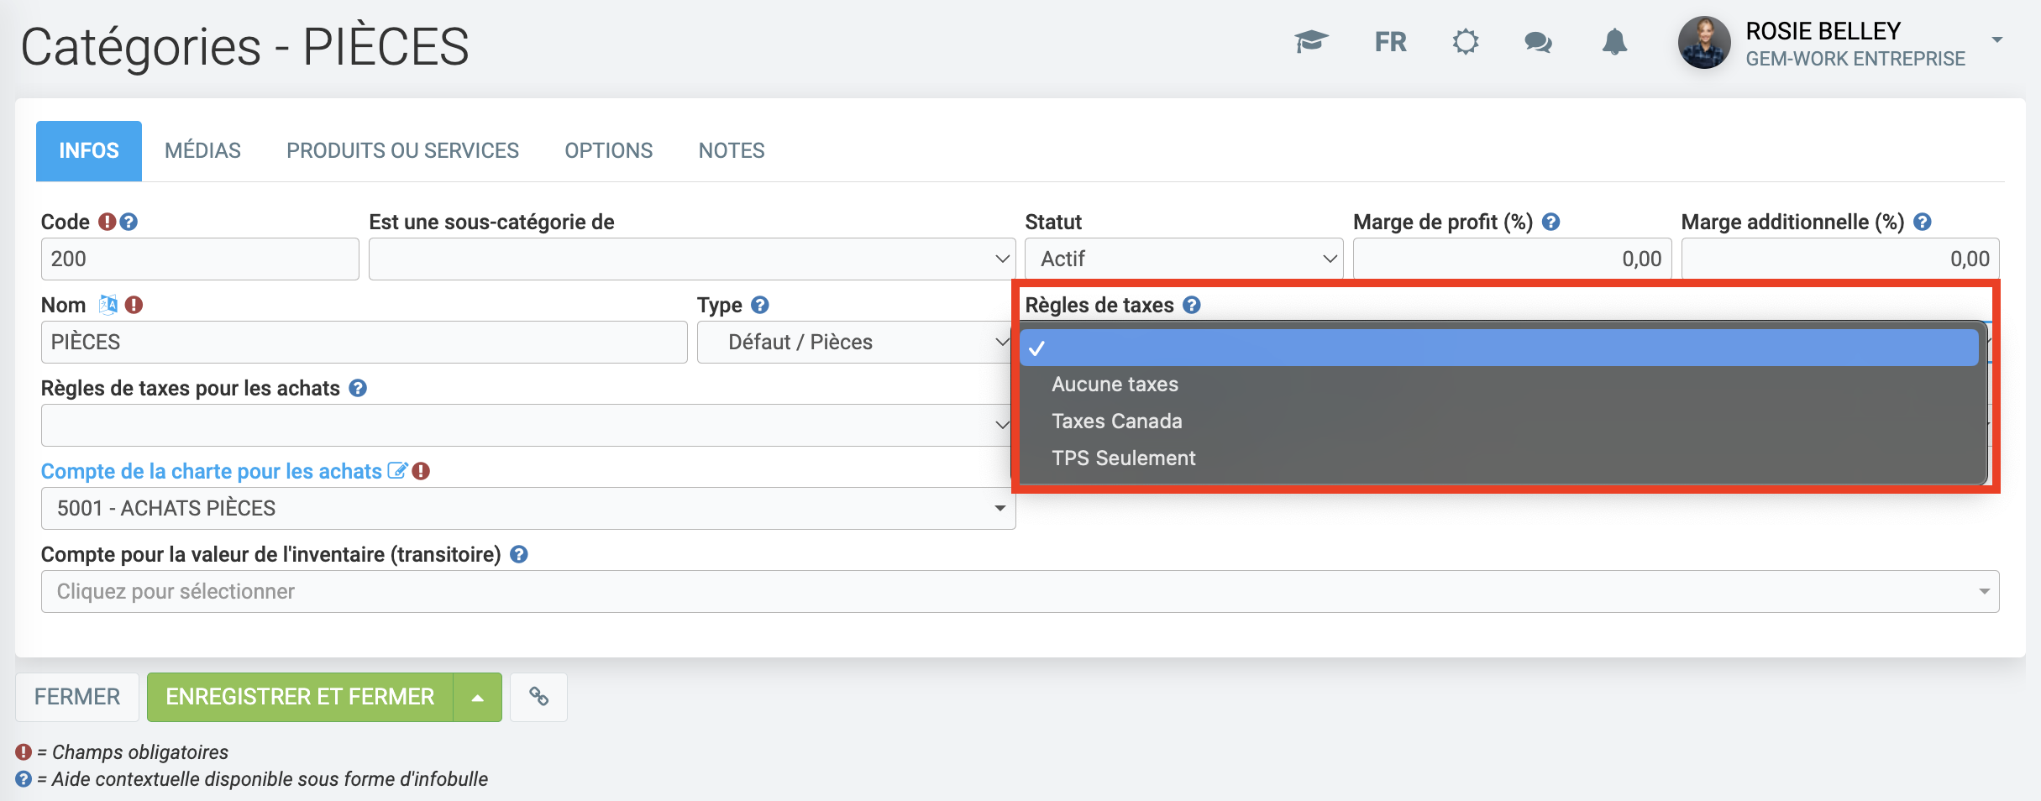Image resolution: width=2041 pixels, height=801 pixels.
Task: Choose TPS Seulement tax rule option
Action: click(x=1123, y=458)
